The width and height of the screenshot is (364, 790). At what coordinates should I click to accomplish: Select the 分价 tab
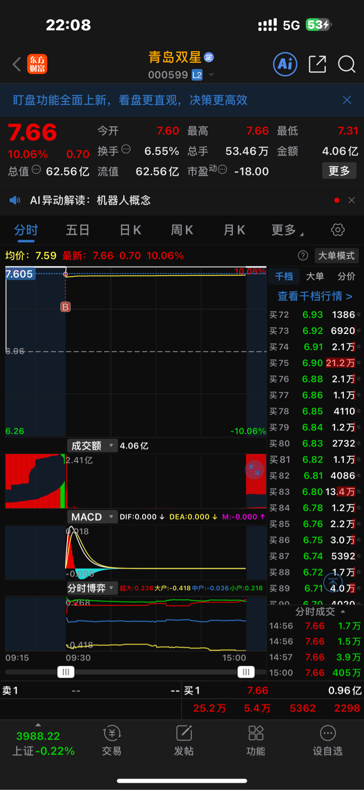[346, 277]
